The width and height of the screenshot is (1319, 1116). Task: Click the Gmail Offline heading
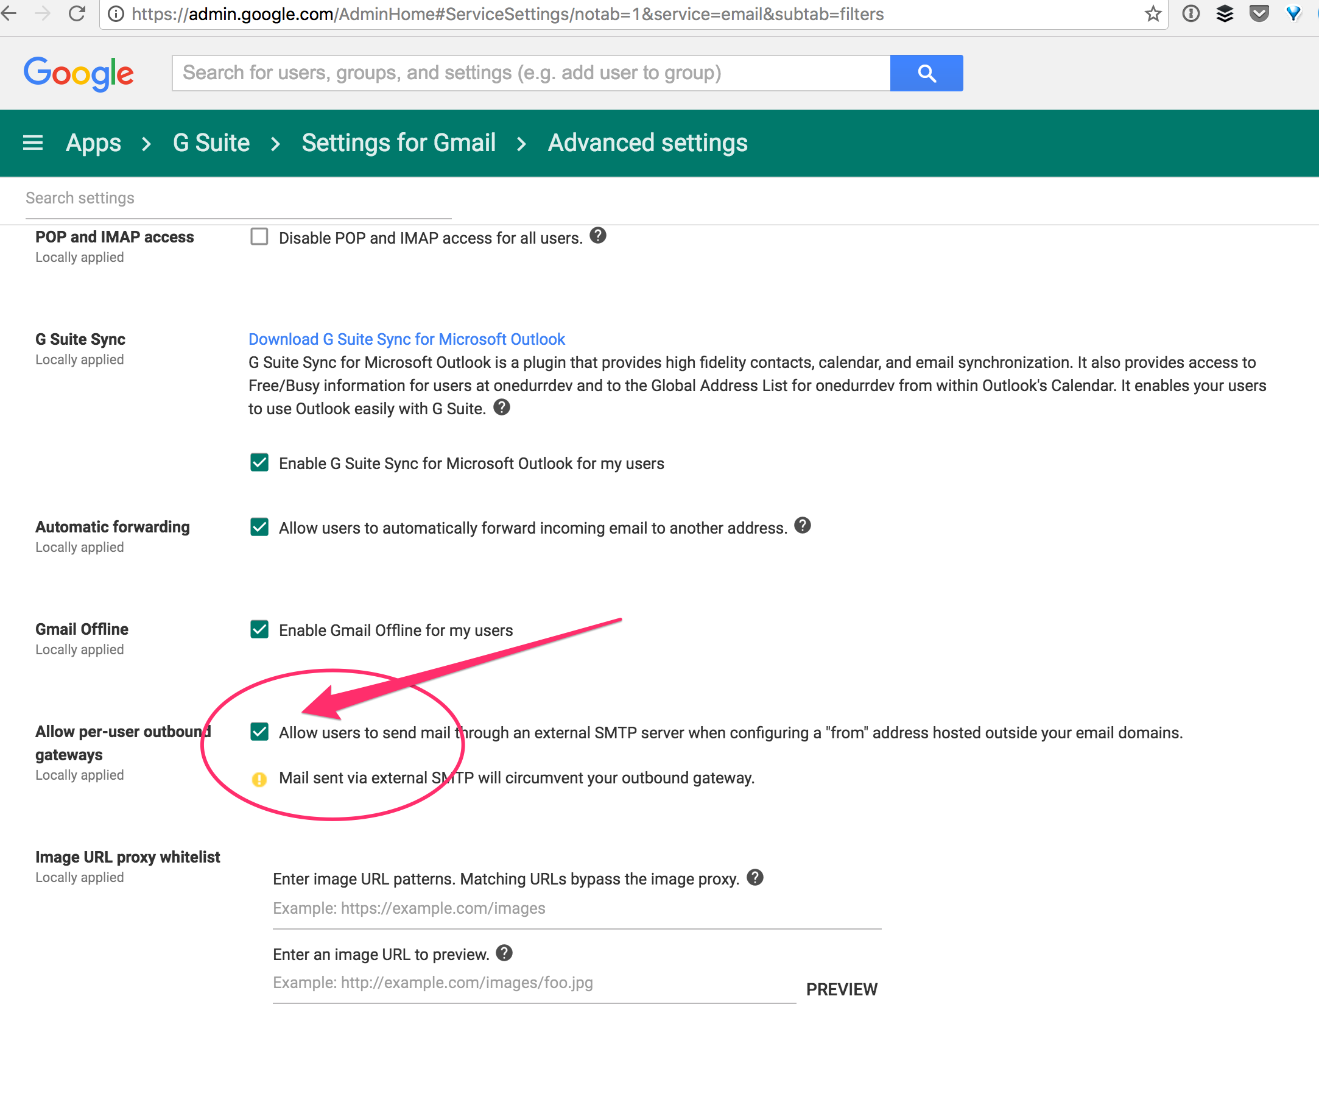click(x=82, y=629)
